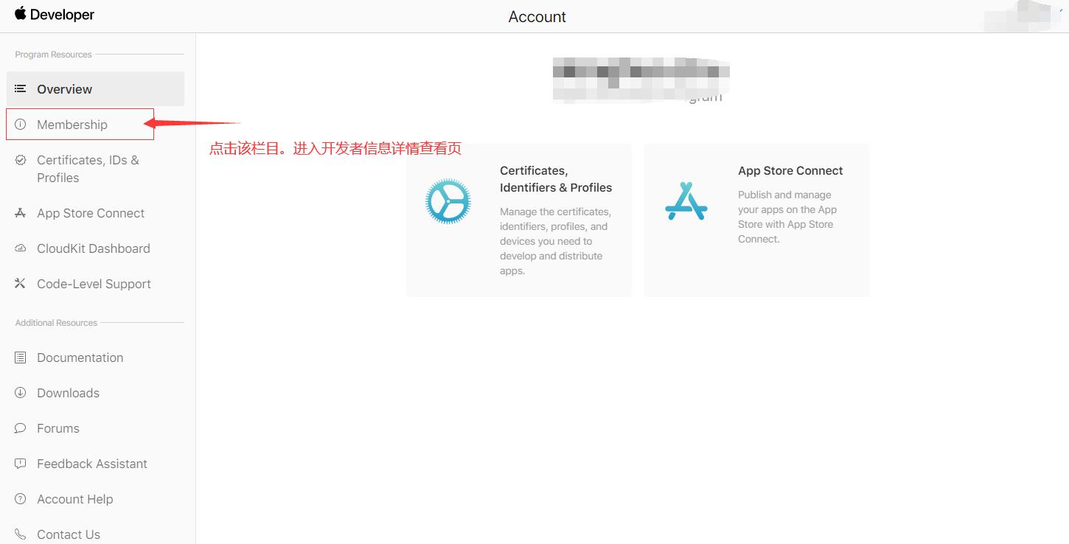Open the Overview sidebar item
Viewport: 1069px width, 544px height.
[x=96, y=89]
